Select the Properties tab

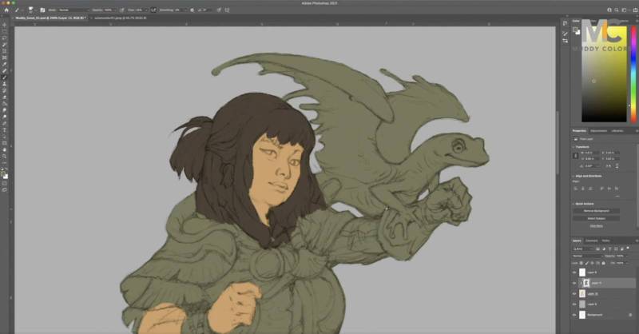click(580, 131)
